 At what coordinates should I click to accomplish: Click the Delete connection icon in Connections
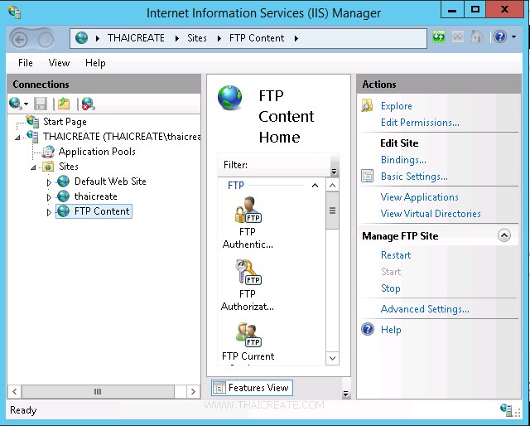click(x=89, y=104)
